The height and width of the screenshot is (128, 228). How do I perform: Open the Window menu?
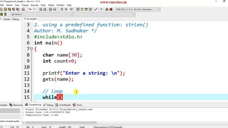pyautogui.click(x=60, y=5)
